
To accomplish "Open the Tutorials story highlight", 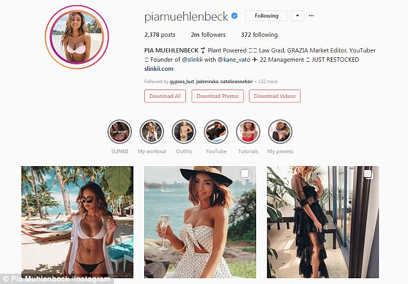I will (x=248, y=132).
